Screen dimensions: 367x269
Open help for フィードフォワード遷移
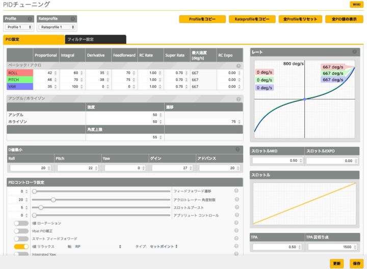(x=237, y=191)
